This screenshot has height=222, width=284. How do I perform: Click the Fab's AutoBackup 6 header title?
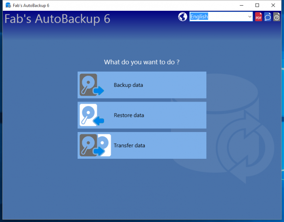[x=57, y=19]
